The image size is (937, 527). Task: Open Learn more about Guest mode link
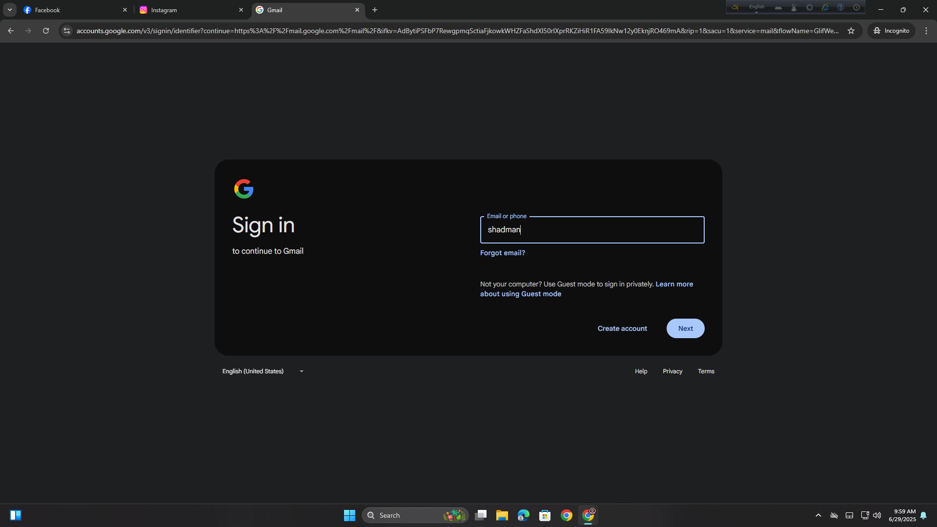587,289
